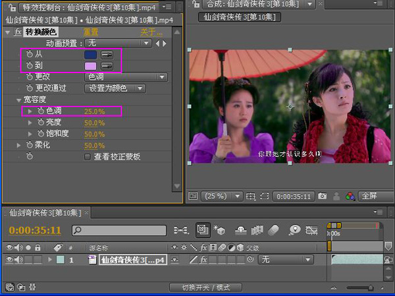
Task: Toggle stopwatch for 到 property
Action: tap(30, 65)
